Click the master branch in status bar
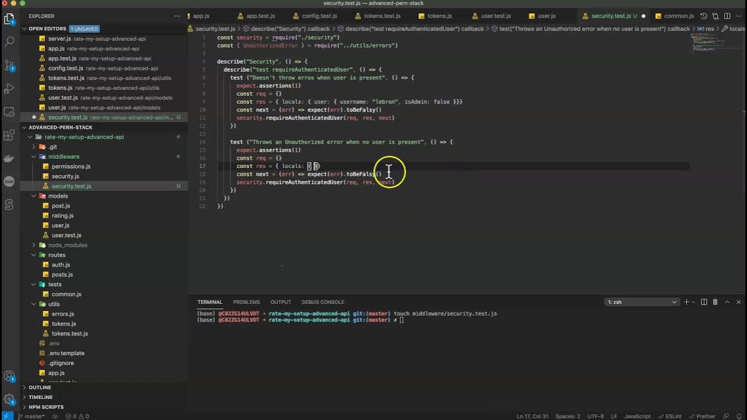Viewport: 747px width, 420px height. tap(32, 416)
